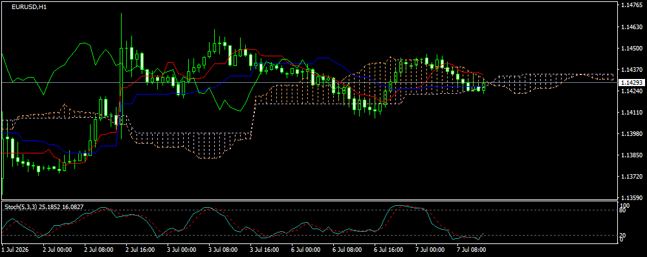Select price level 1.13850 on the scale
Screen dimensions: 647x257
[632, 155]
